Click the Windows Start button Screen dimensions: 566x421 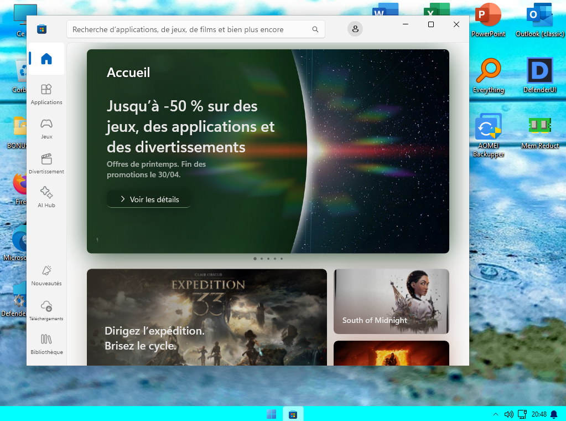click(271, 414)
